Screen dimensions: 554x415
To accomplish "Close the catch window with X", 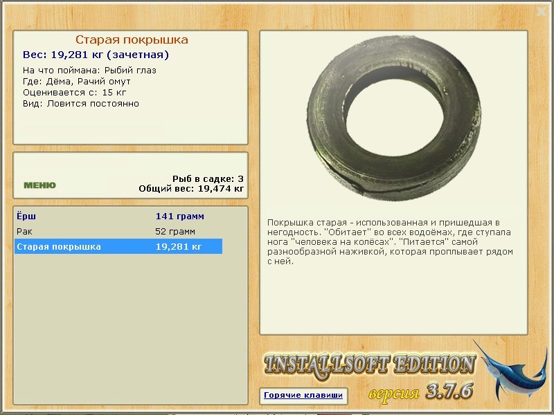I will click(x=542, y=12).
